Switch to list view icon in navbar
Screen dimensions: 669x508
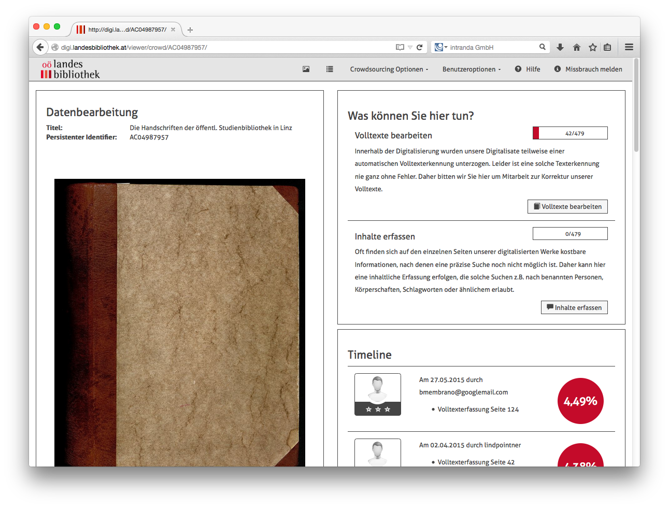330,69
